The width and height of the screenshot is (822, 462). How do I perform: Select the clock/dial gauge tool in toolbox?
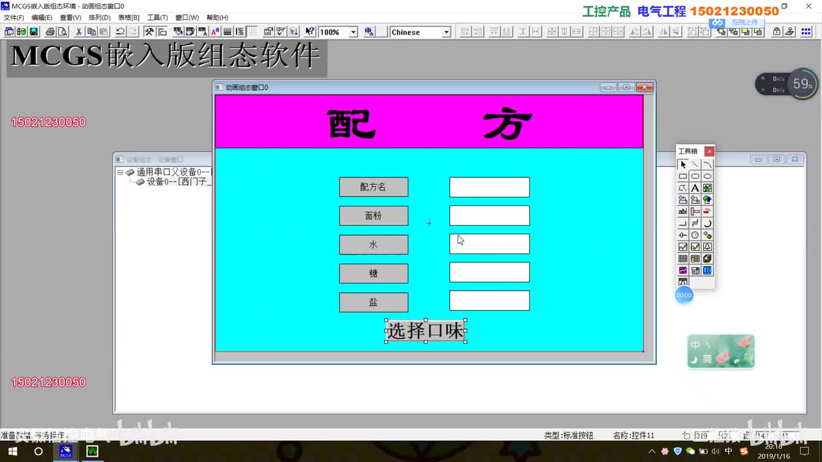pyautogui.click(x=695, y=235)
